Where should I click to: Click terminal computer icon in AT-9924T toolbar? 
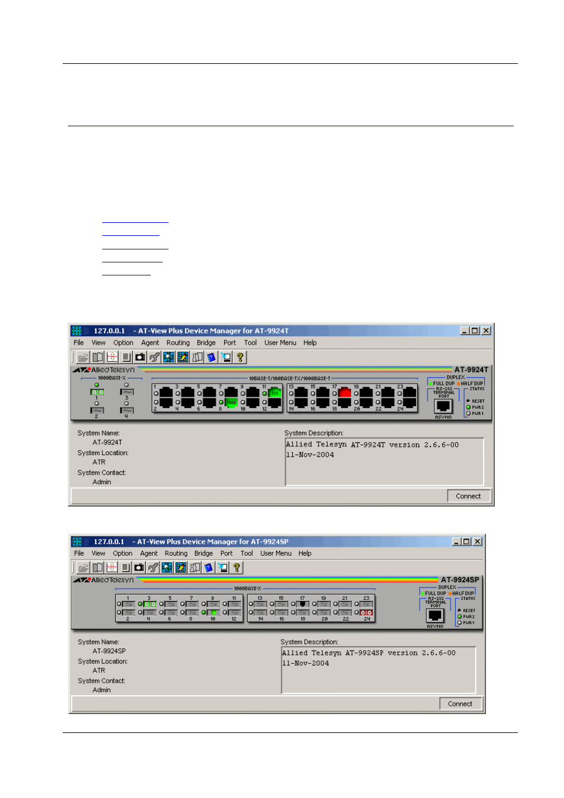(226, 357)
